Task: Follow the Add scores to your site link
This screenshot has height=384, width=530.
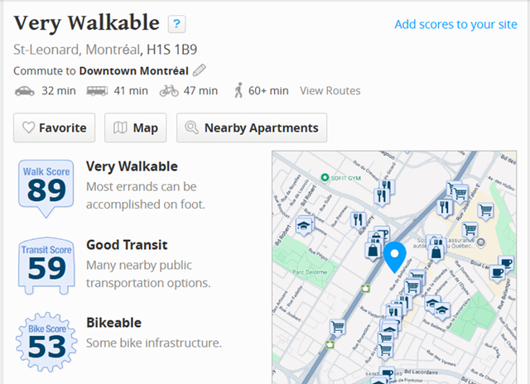Action: point(455,24)
